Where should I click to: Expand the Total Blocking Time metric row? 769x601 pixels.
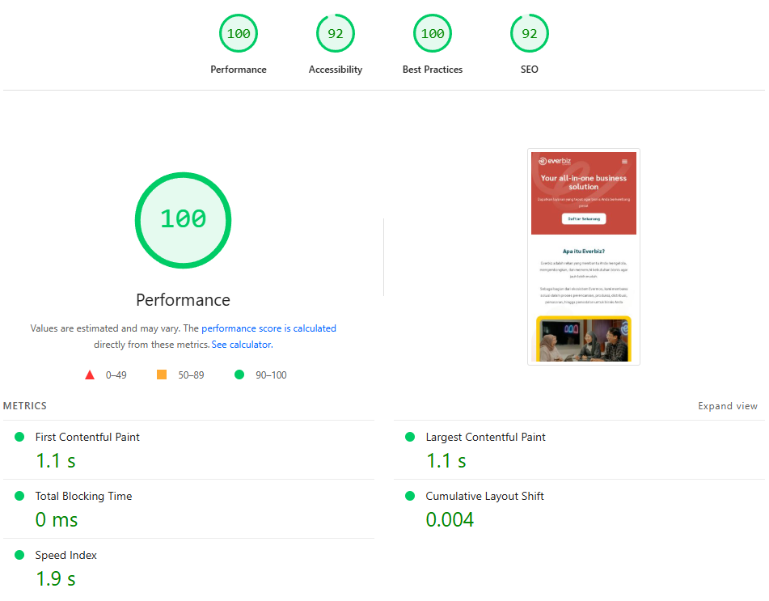83,497
